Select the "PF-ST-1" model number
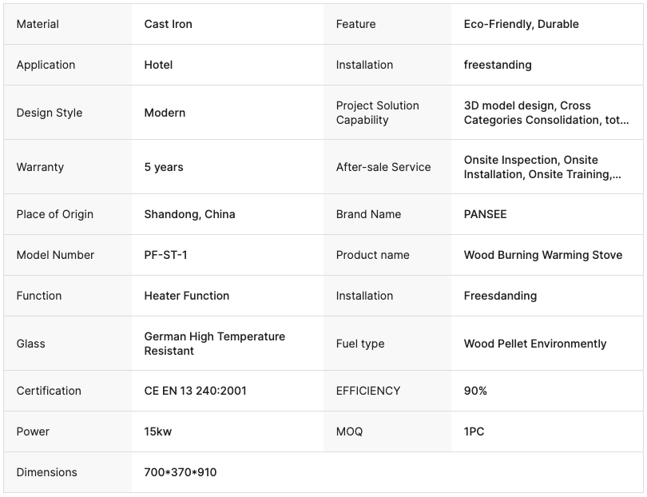 tap(165, 255)
